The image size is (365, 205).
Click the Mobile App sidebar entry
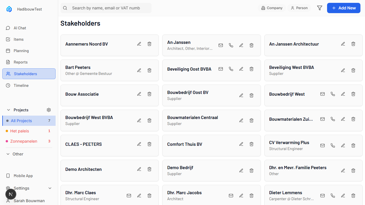(x=23, y=176)
